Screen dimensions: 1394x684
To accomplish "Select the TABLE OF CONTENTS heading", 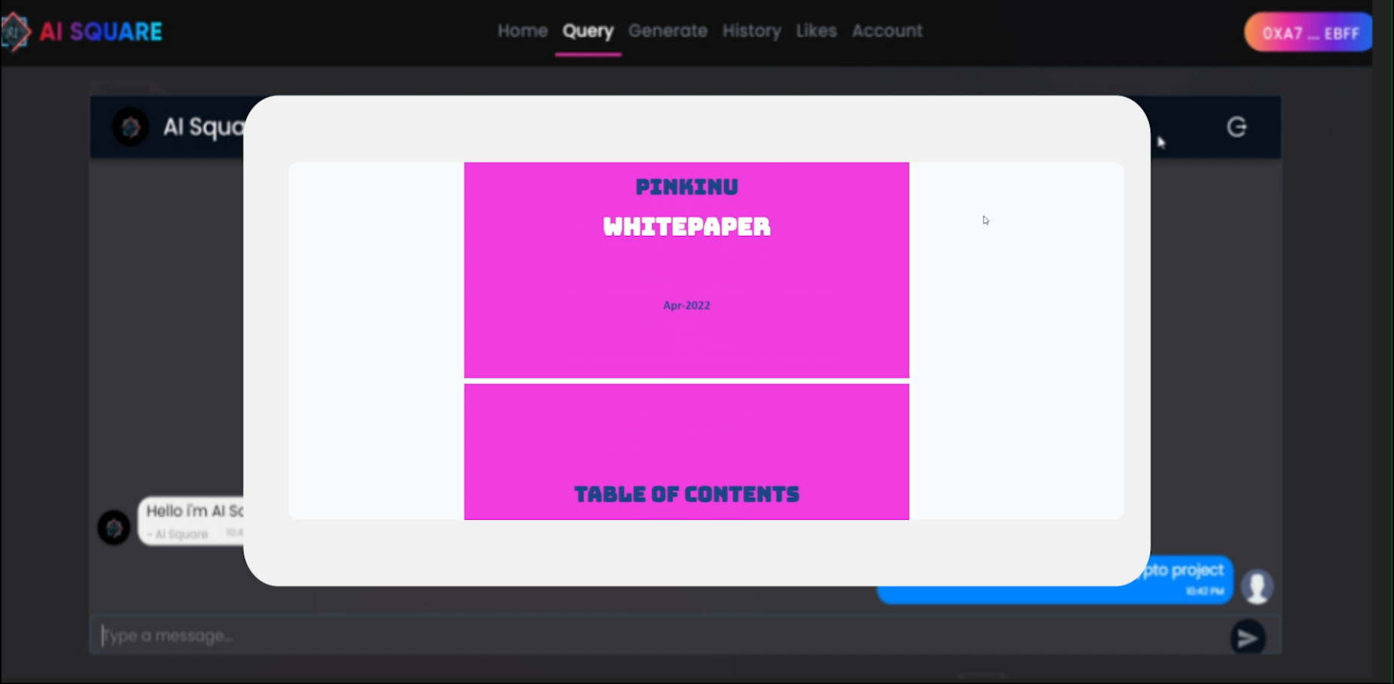I will pos(686,494).
